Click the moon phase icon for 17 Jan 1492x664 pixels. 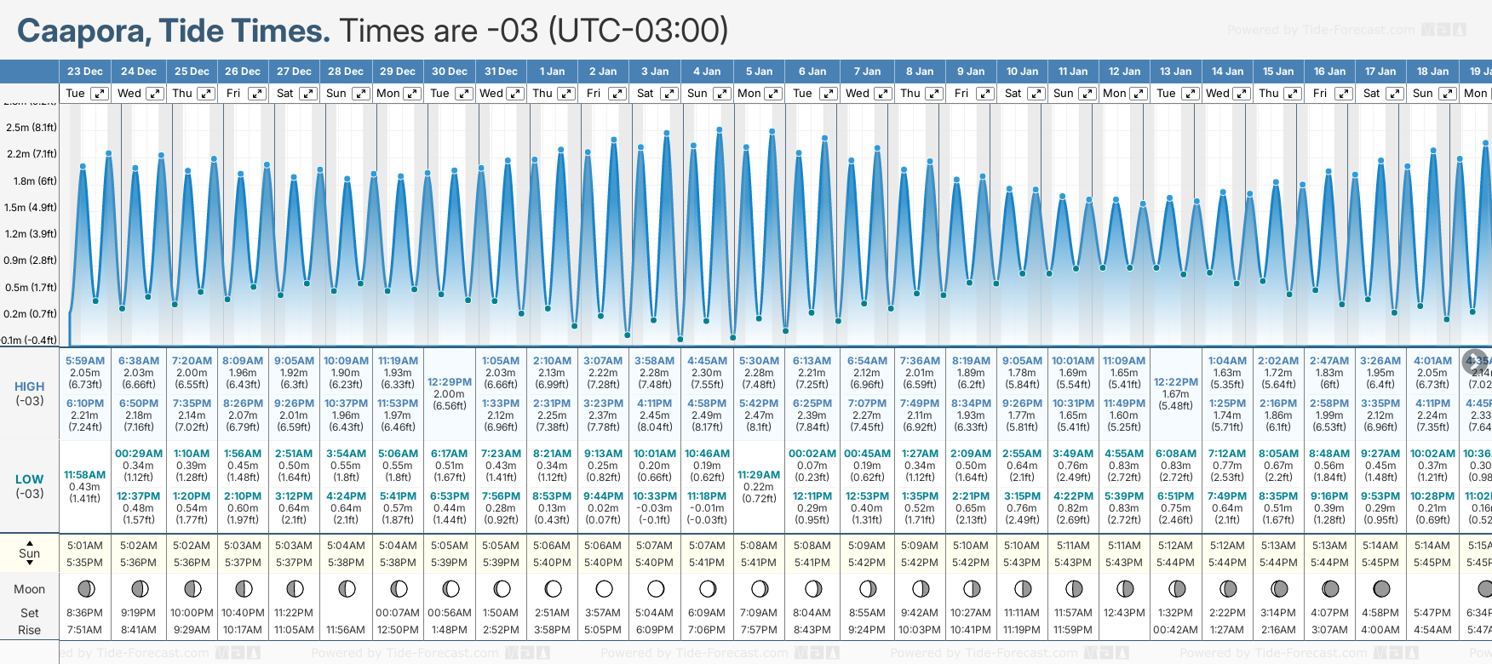coord(1381,588)
